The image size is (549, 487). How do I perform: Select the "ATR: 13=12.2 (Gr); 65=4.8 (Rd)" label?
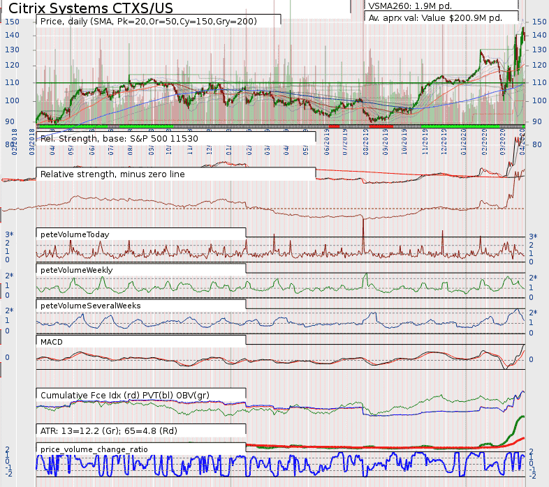[109, 430]
